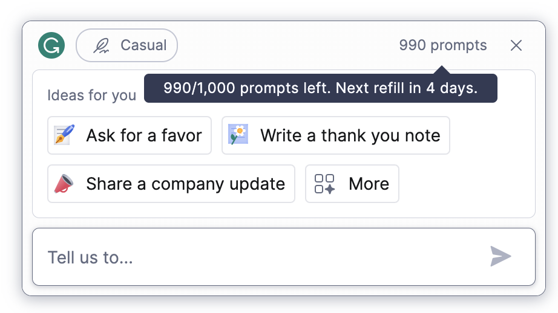Select the Ask for a favor suggestion
The image size is (558, 313).
point(130,135)
